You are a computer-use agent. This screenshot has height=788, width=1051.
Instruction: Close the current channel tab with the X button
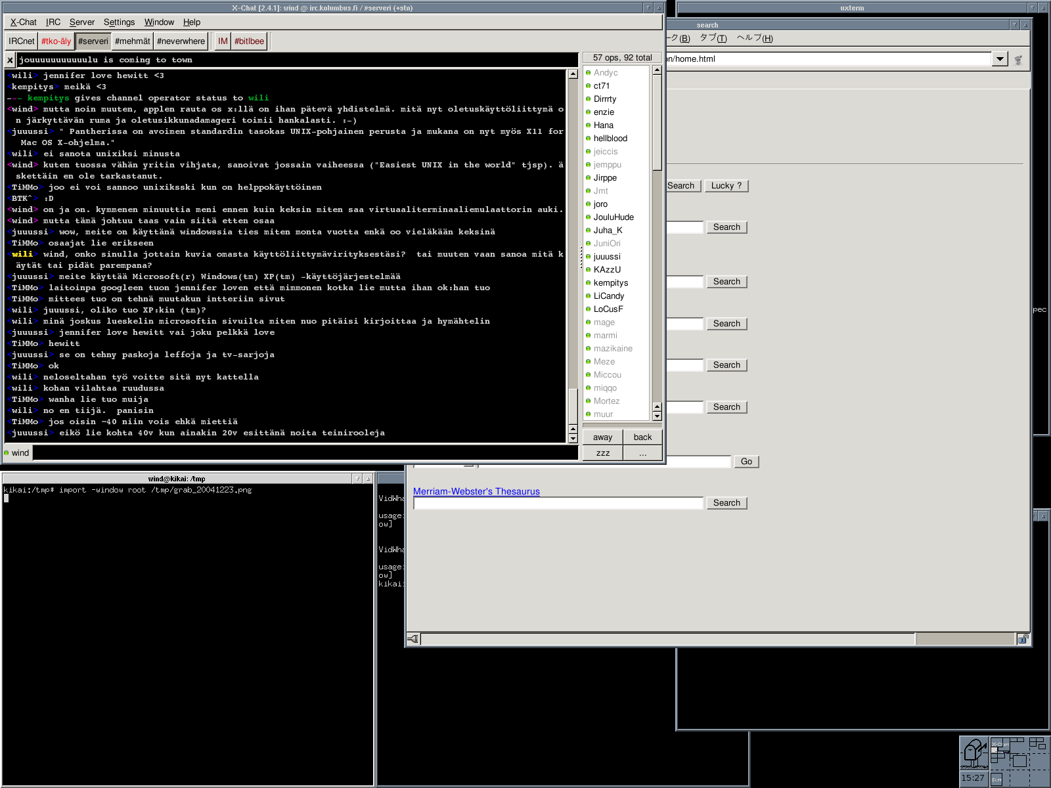click(x=10, y=60)
